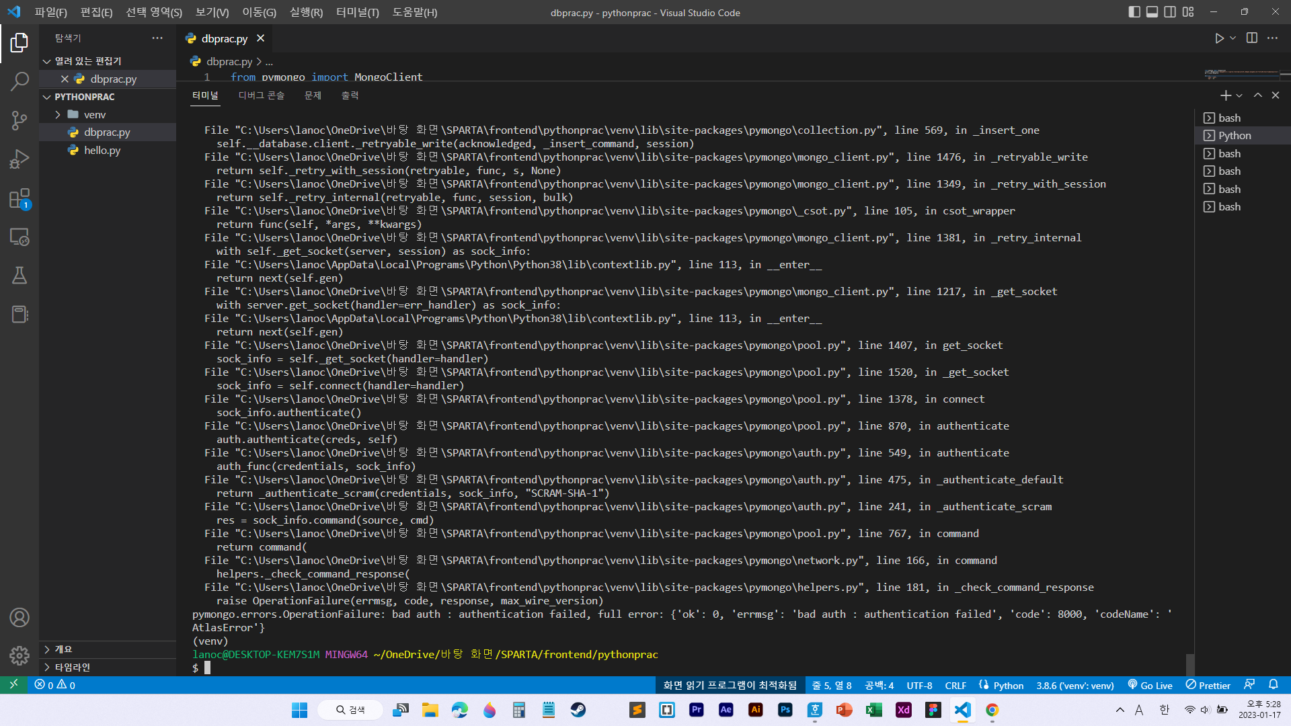The image size is (1291, 726).
Task: Open the Explorer view in activity bar
Action: click(19, 43)
